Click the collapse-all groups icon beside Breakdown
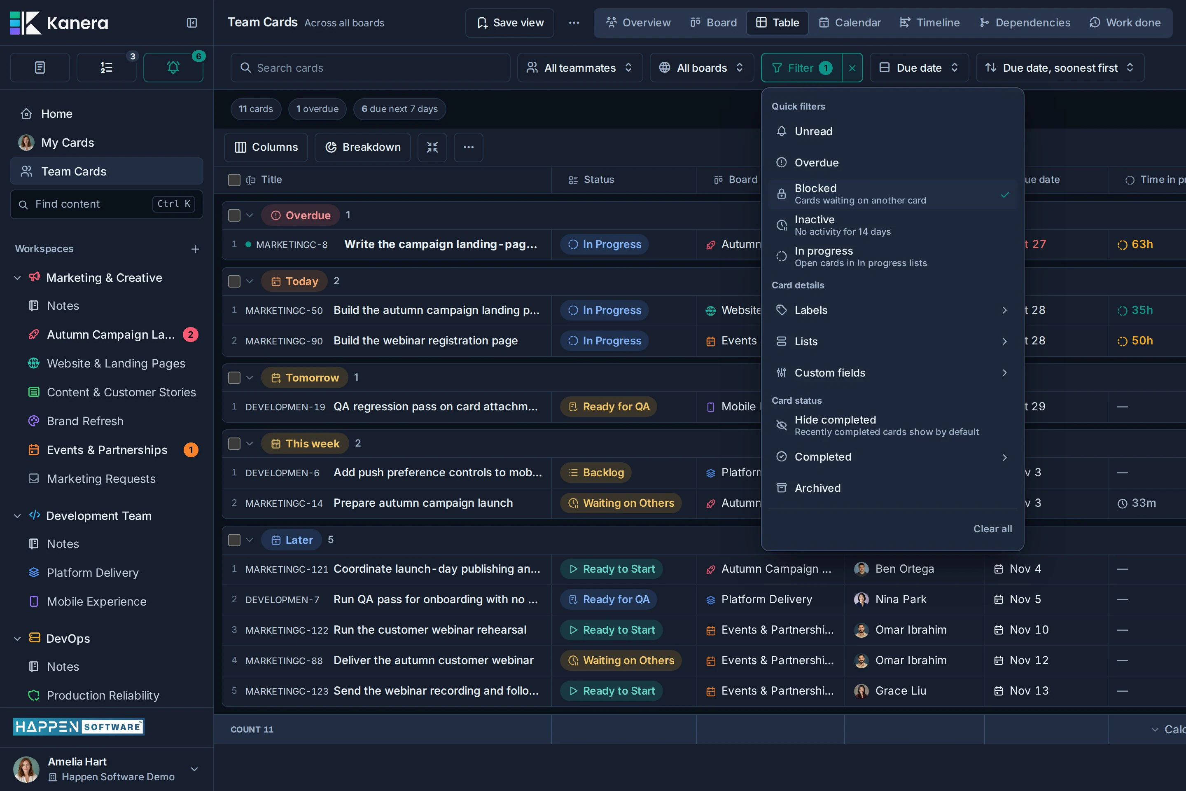 tap(432, 147)
